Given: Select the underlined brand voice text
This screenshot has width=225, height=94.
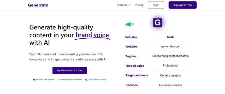Looking at the screenshot, I should click(x=92, y=35).
